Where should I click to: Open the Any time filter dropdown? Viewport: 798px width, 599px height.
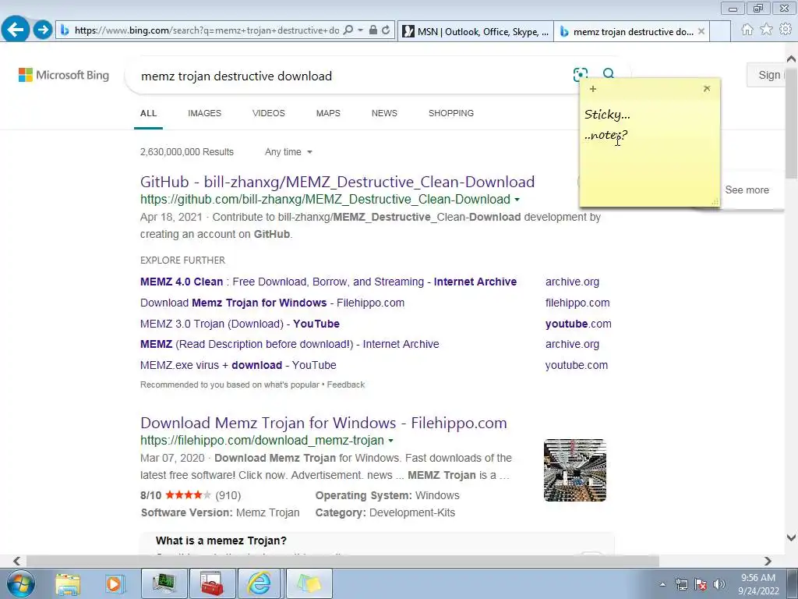(288, 152)
